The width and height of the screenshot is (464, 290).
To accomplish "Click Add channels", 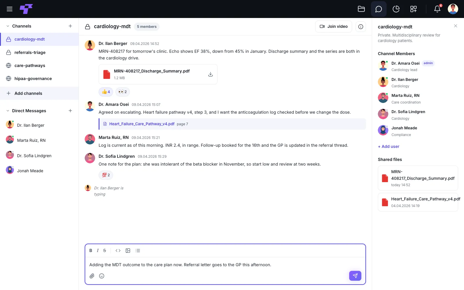I will 39,93.
